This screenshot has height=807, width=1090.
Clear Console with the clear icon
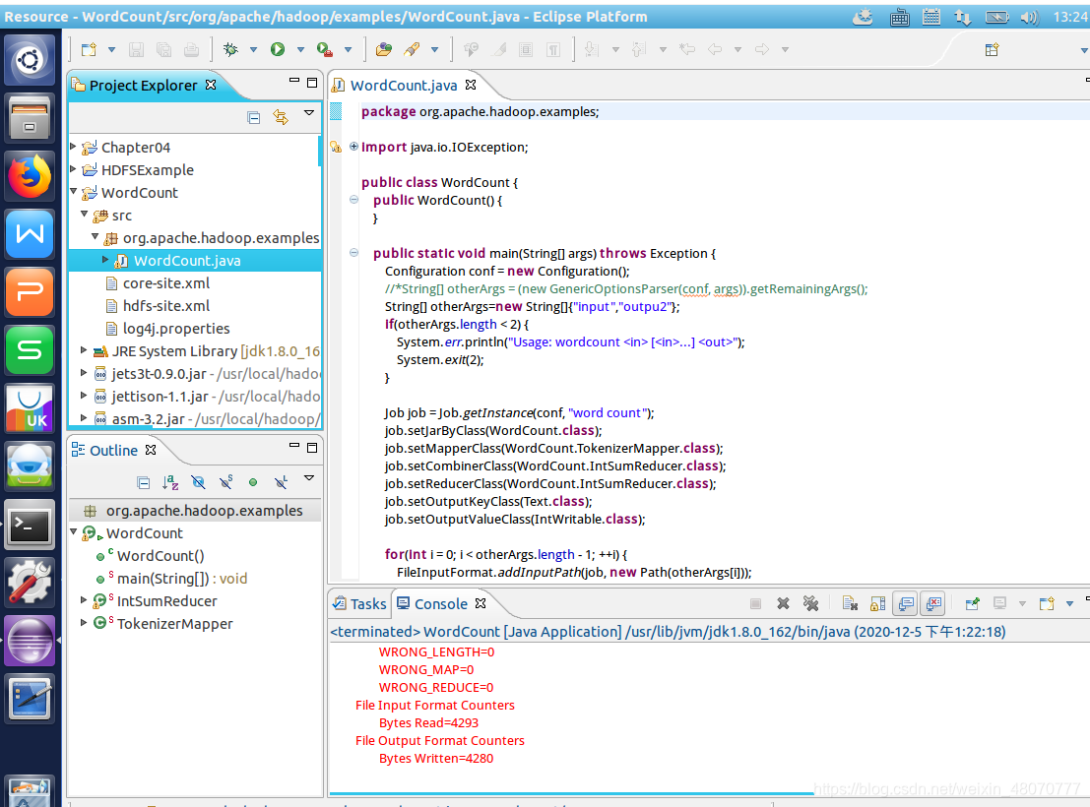[850, 603]
